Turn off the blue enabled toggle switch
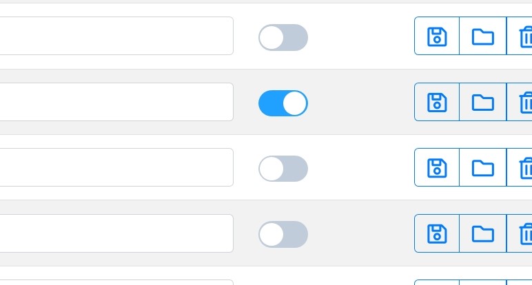Viewport: 532px width, 285px height. [x=283, y=103]
